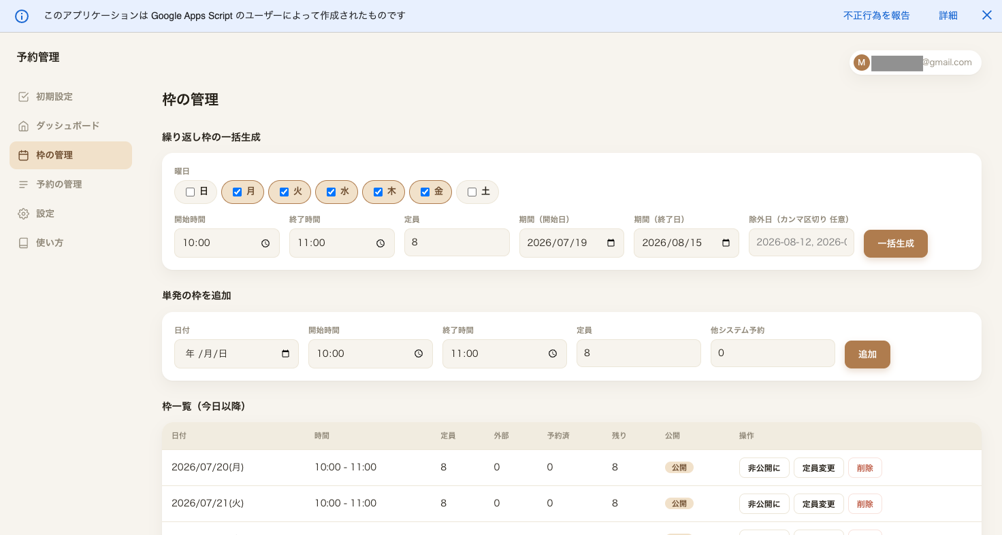The width and height of the screenshot is (1002, 535).
Task: Click the 設定 gear icon
Action: pos(23,213)
